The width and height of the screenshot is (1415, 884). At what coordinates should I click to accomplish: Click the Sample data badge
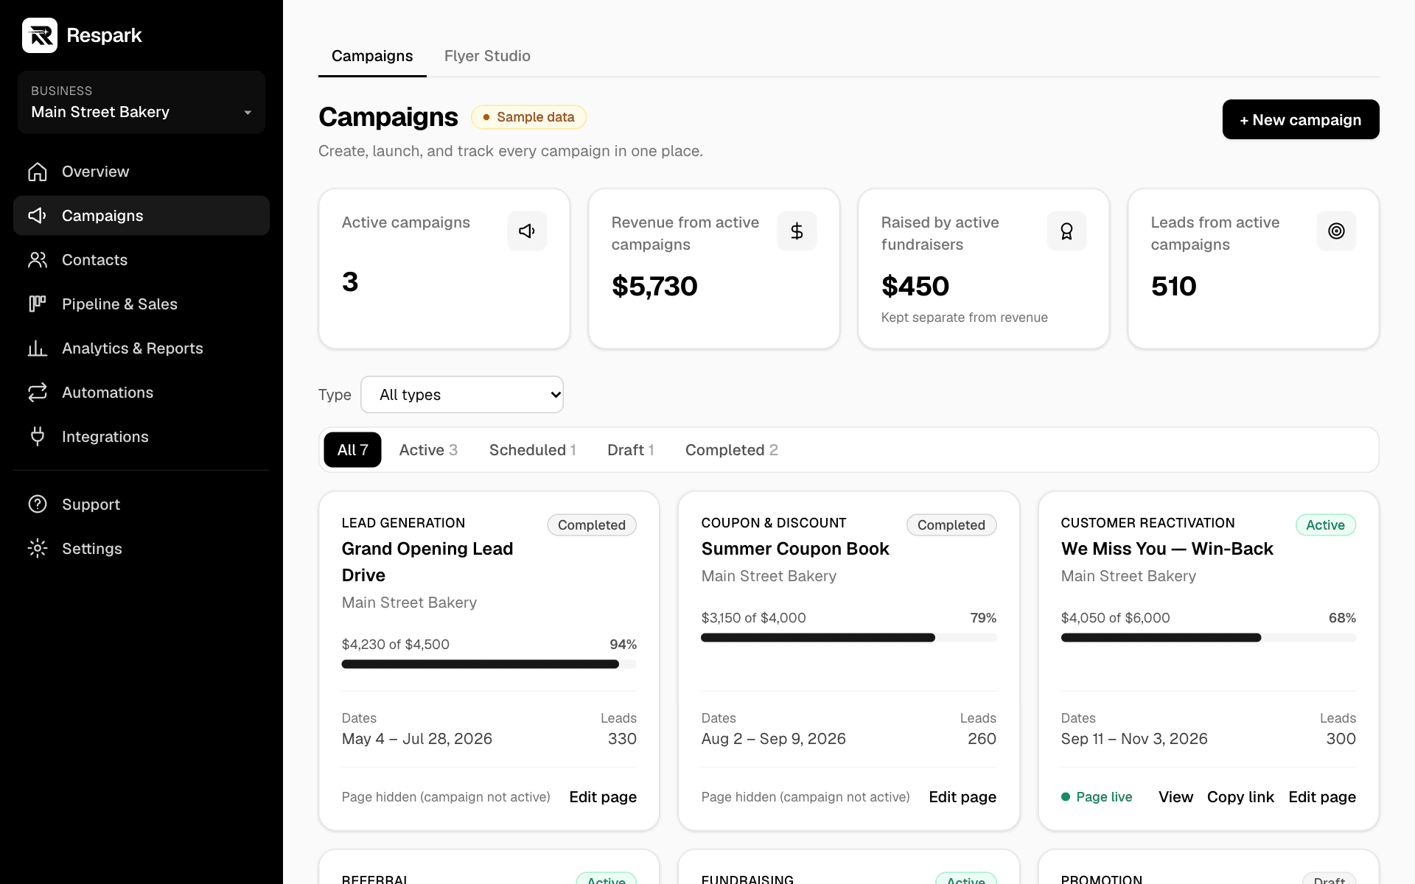[529, 117]
